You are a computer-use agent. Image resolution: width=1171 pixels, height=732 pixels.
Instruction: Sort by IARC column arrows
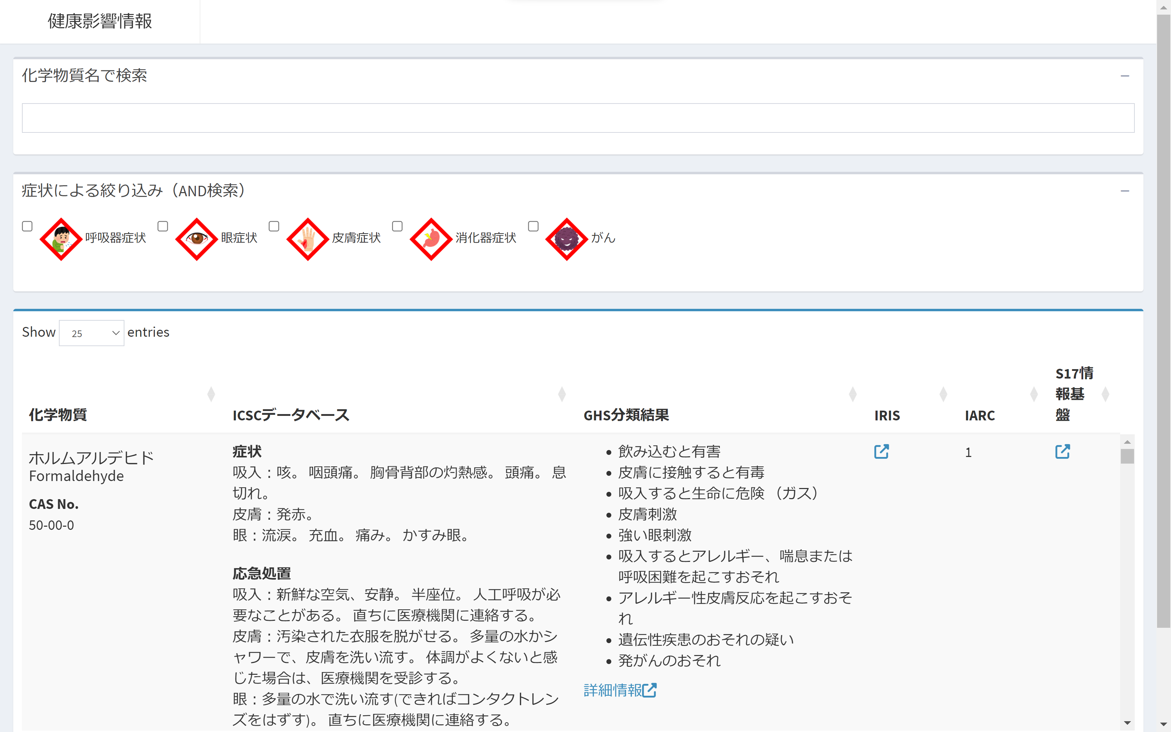1034,394
